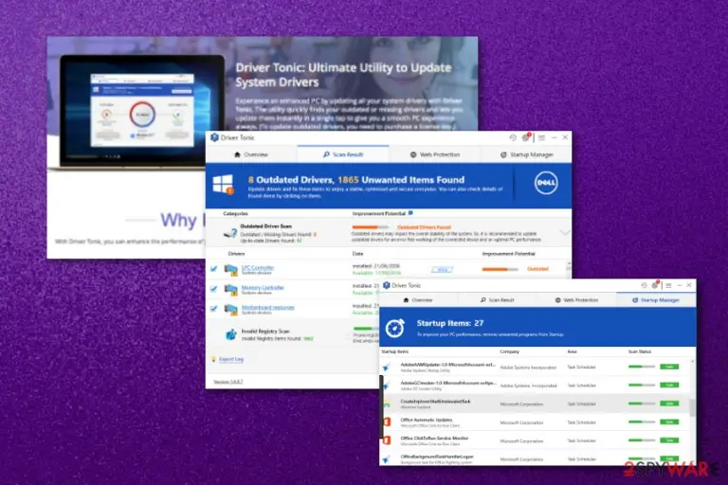Click the Version link at window bottom
Viewport: 728px width, 485px height.
pyautogui.click(x=227, y=382)
